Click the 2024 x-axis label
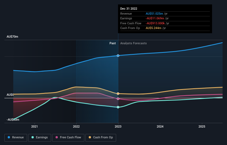The height and width of the screenshot is (145, 227). (160, 127)
